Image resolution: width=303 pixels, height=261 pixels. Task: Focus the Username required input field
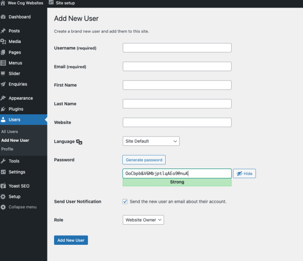point(177,48)
